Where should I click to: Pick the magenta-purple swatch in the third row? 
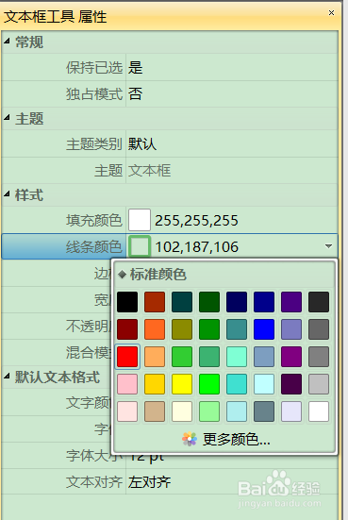pos(291,357)
